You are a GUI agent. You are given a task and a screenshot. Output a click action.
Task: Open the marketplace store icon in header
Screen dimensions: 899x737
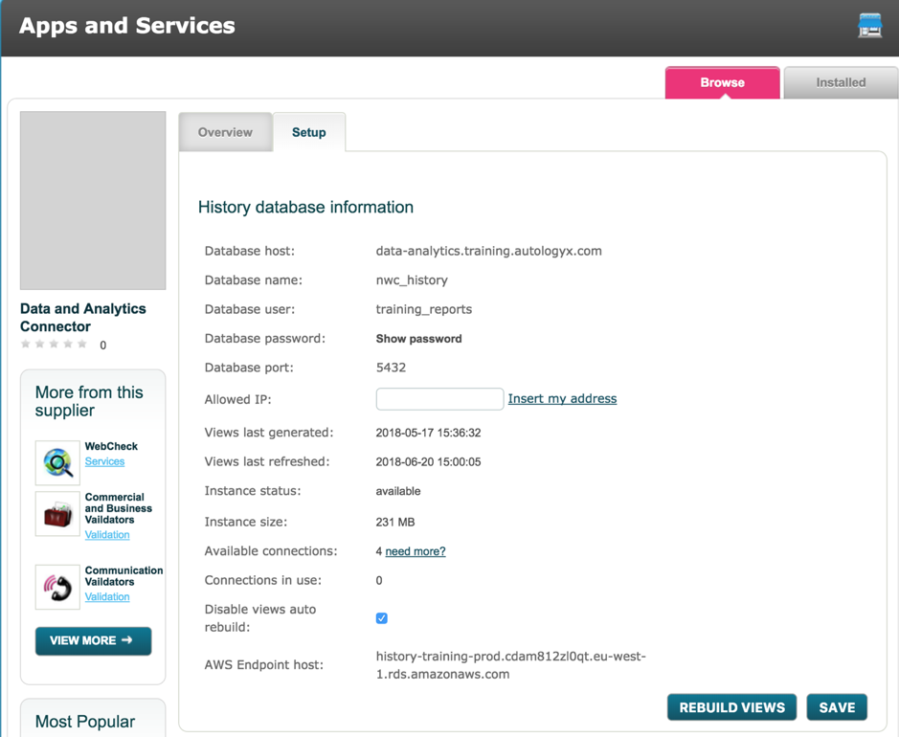point(869,26)
